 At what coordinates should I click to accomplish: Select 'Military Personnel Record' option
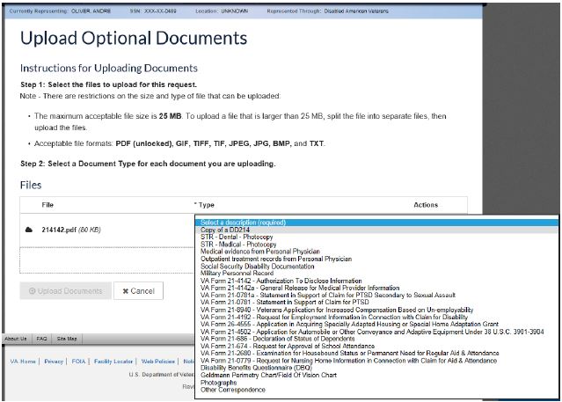(376, 274)
